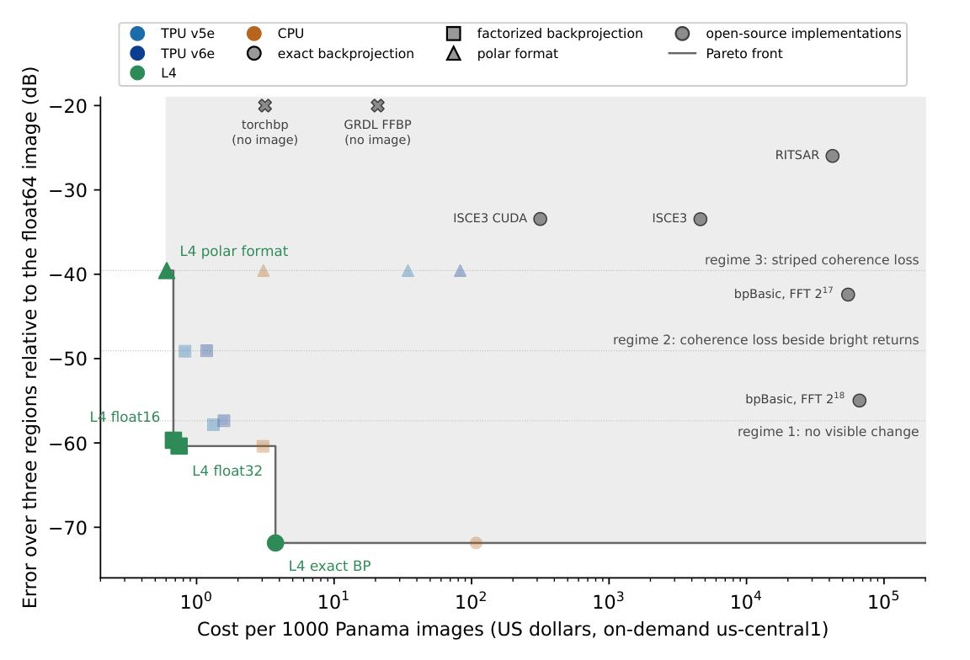Click the y-axis tick label −20
This screenshot has width=970, height=660.
(68, 106)
